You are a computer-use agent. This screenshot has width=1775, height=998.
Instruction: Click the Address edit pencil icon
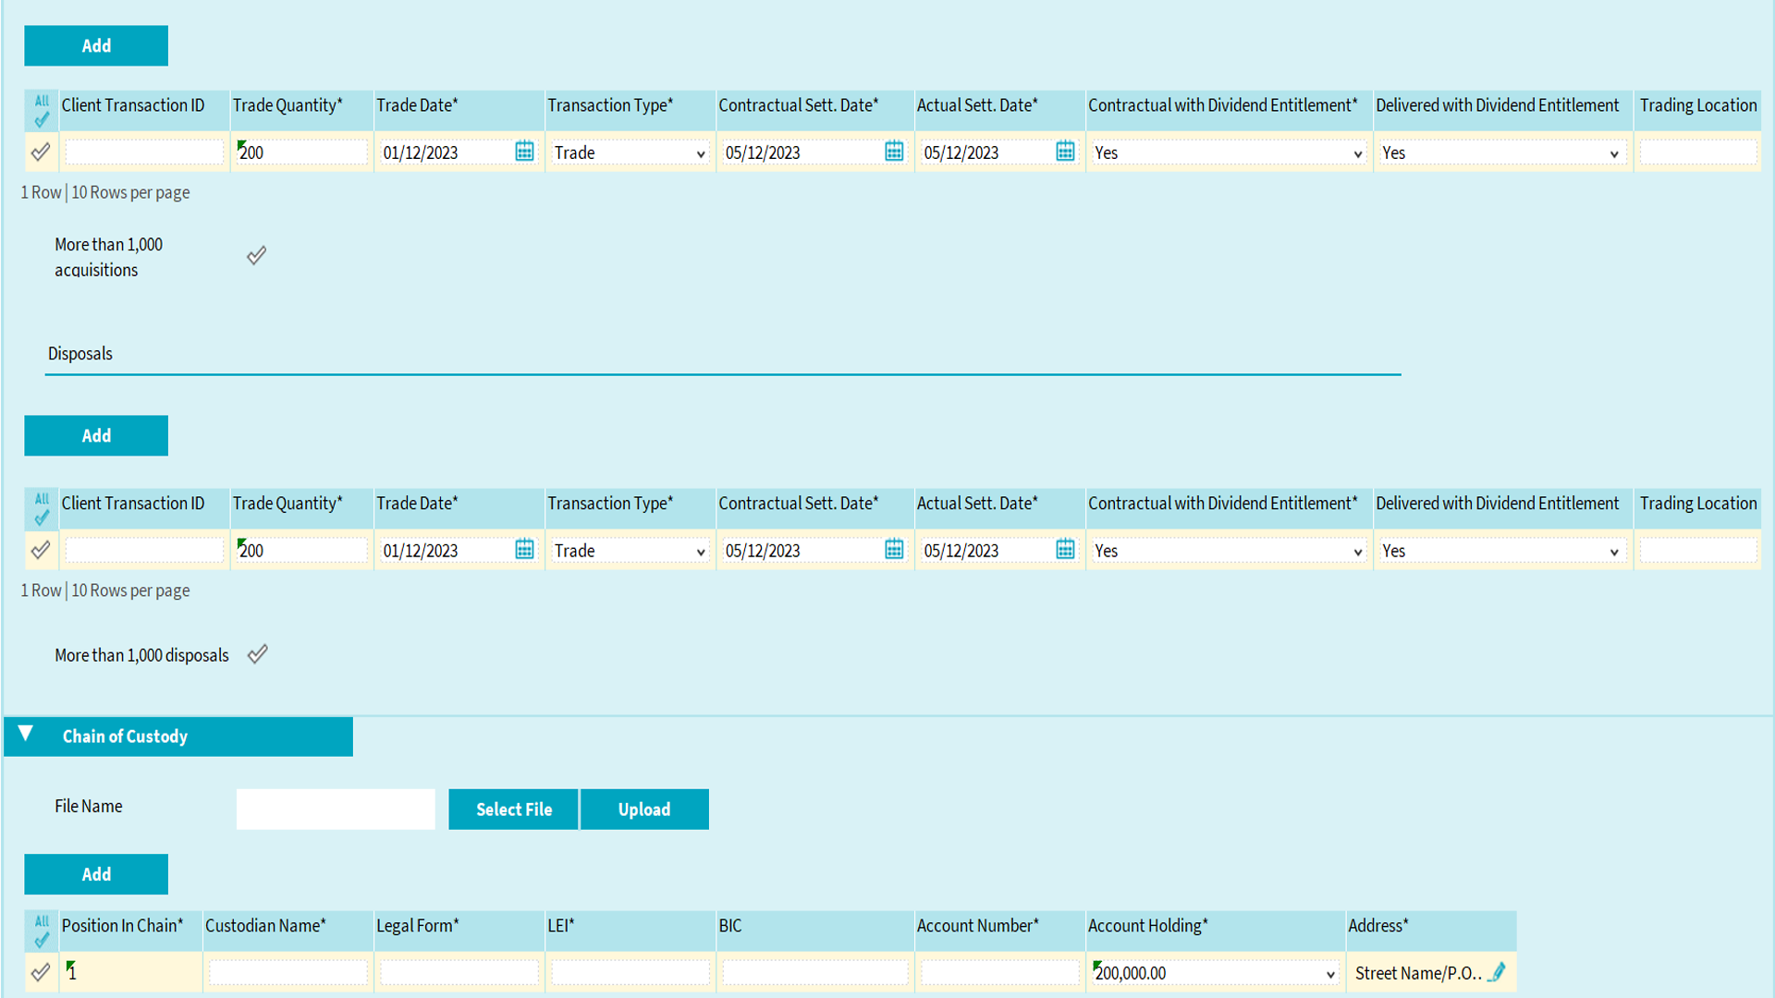[1498, 972]
